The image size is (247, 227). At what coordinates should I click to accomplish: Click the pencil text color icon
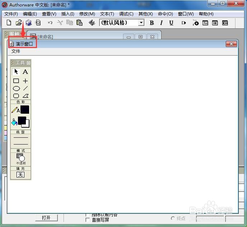15,110
